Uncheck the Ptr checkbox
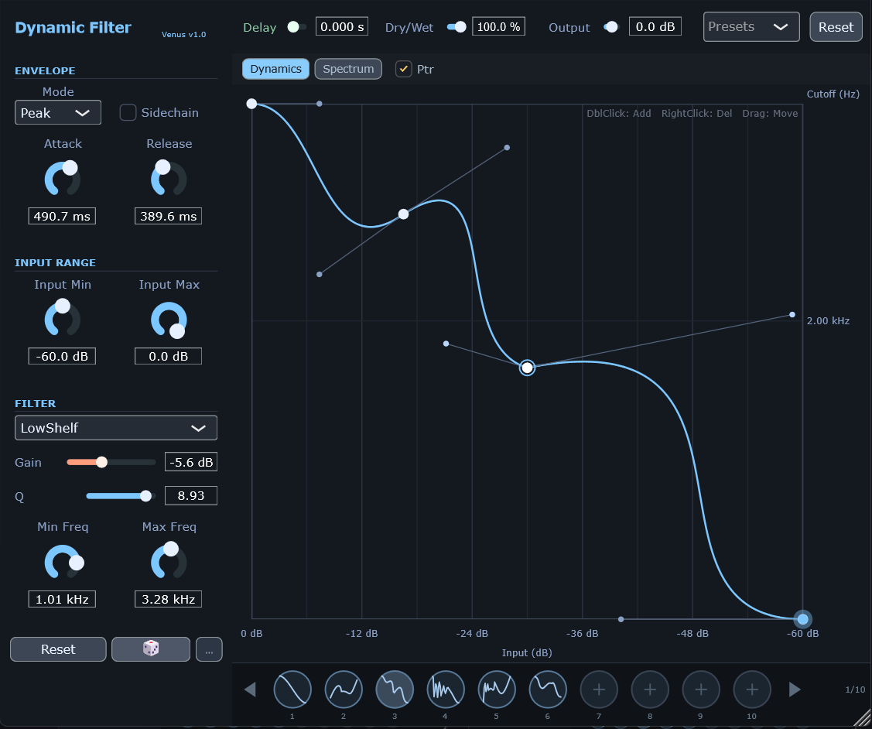 tap(404, 69)
